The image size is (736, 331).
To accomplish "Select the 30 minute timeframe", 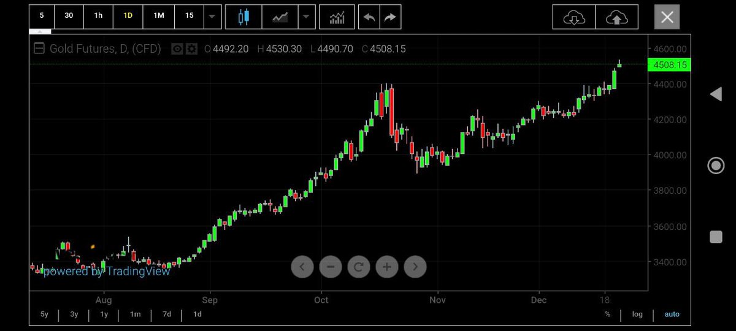I will point(69,16).
